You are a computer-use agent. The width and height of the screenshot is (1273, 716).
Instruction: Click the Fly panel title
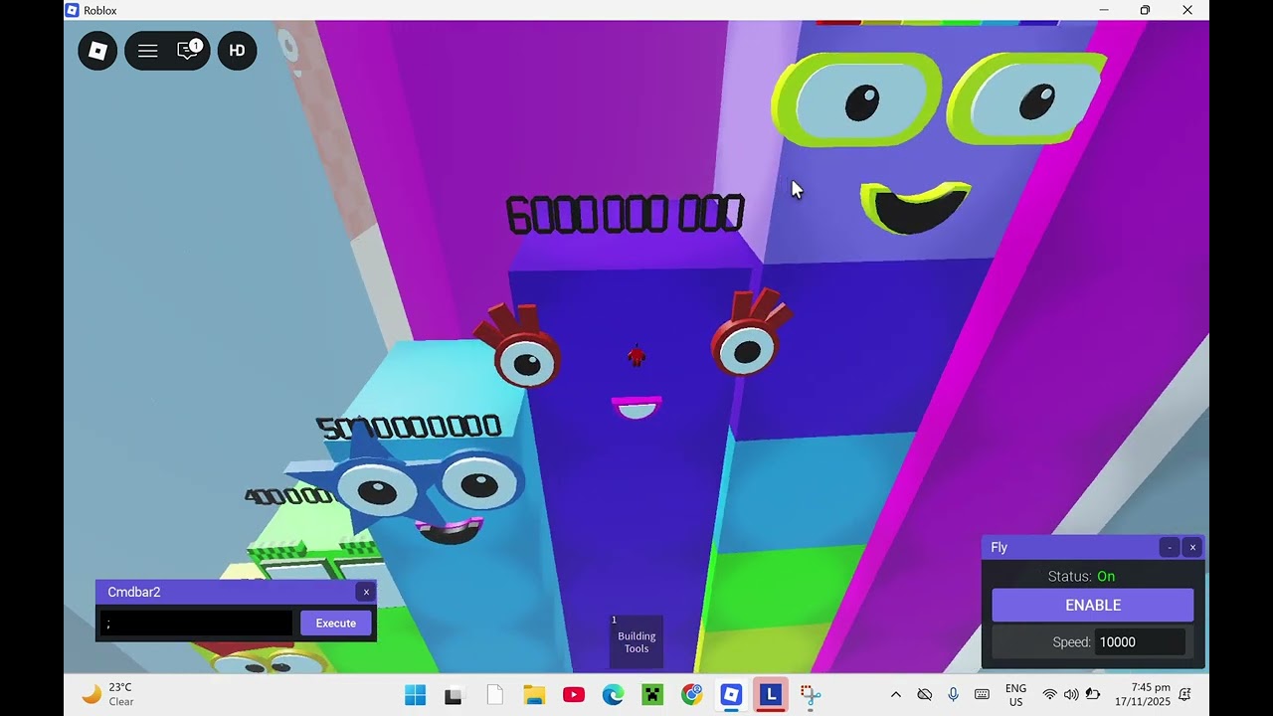[x=1000, y=548]
